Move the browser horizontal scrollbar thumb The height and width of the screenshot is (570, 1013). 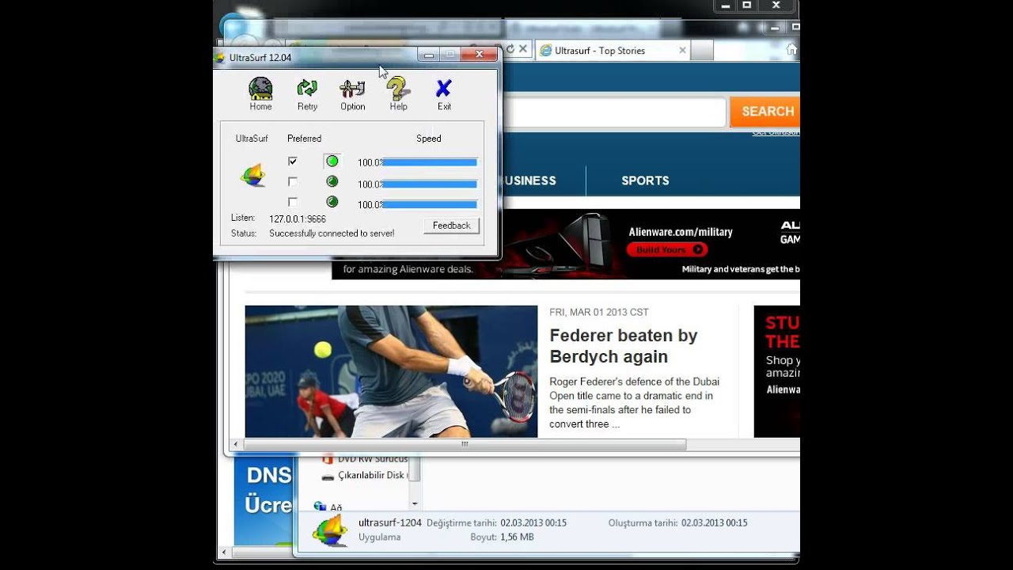coord(465,445)
